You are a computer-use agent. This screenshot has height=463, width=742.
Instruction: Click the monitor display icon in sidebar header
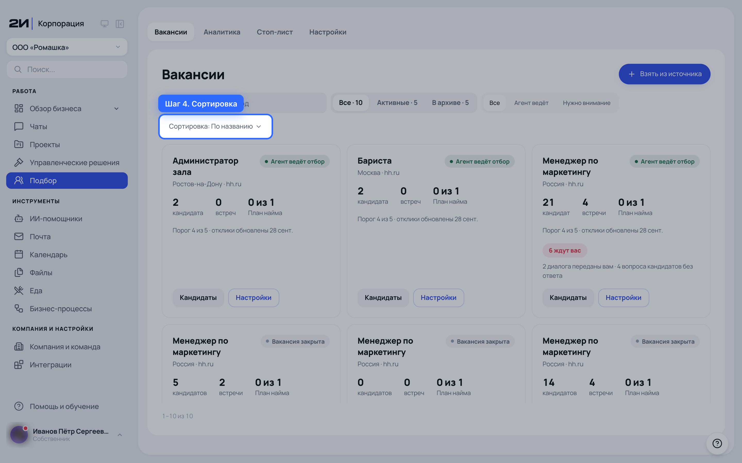105,24
